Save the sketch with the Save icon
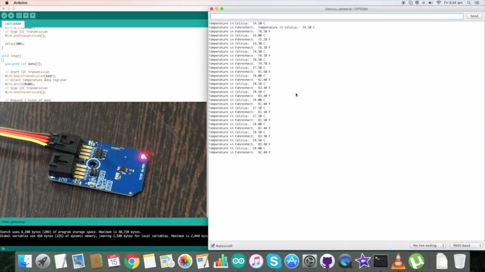This screenshot has width=485, height=272. click(32, 15)
